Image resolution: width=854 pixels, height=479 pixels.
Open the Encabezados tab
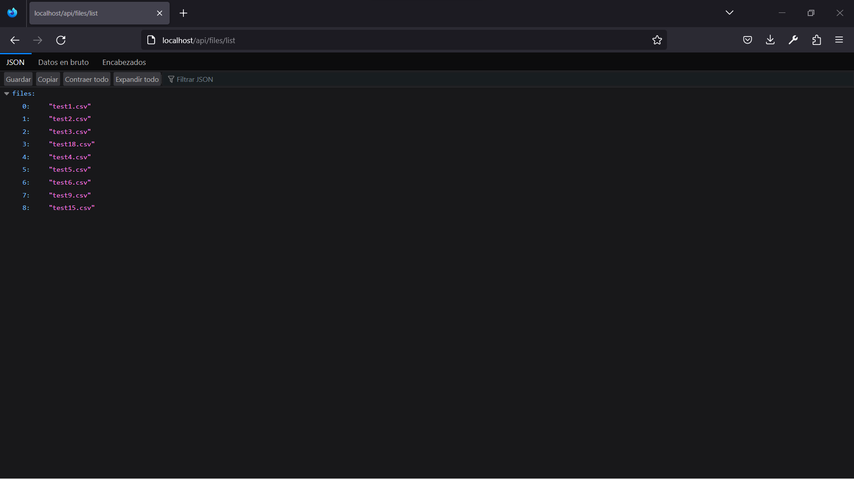coord(124,62)
